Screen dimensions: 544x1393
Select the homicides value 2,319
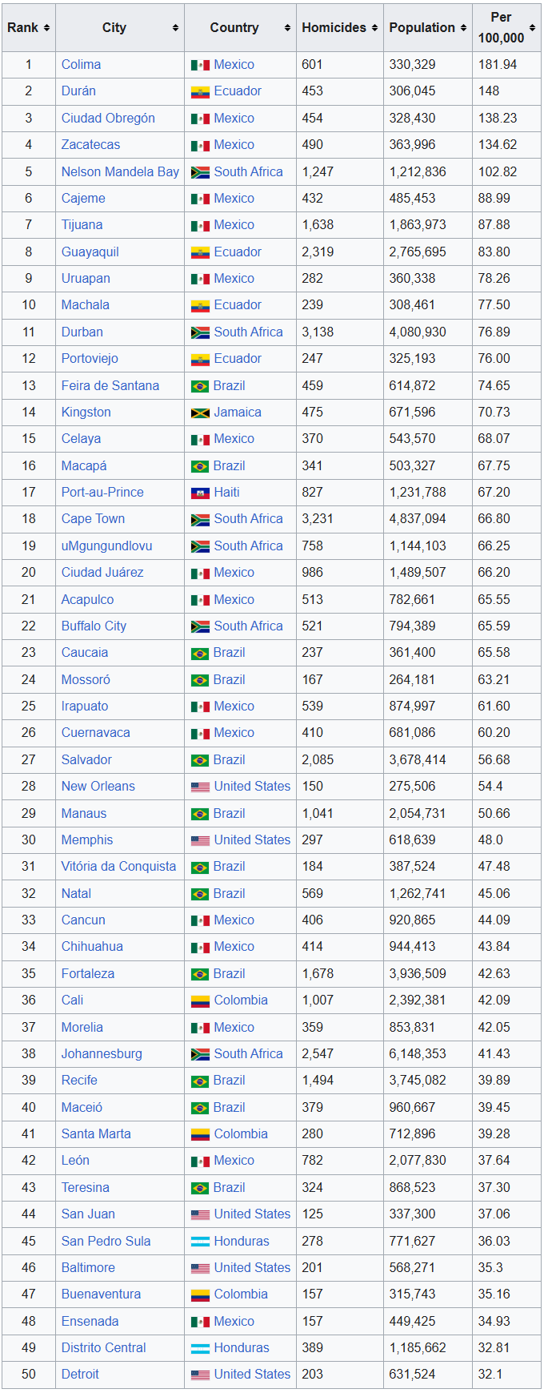click(x=318, y=252)
